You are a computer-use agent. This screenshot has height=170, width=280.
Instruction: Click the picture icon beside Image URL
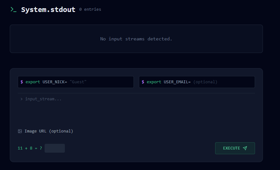(x=20, y=131)
